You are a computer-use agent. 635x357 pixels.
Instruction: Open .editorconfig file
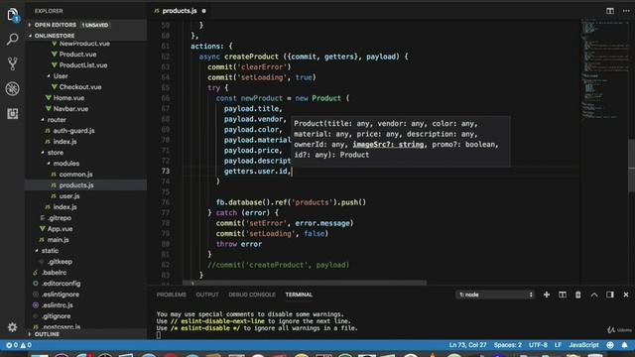(61, 284)
